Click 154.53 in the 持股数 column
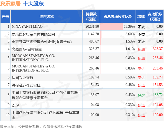This screenshot has height=129, width=164. (x=94, y=85)
